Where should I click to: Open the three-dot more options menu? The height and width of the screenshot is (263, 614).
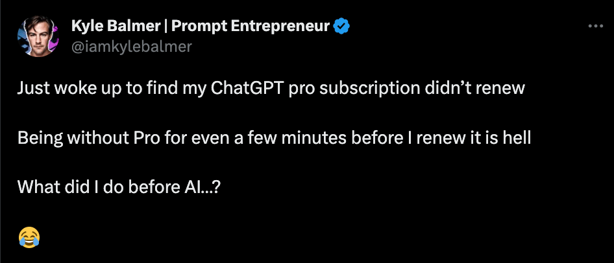tap(595, 27)
